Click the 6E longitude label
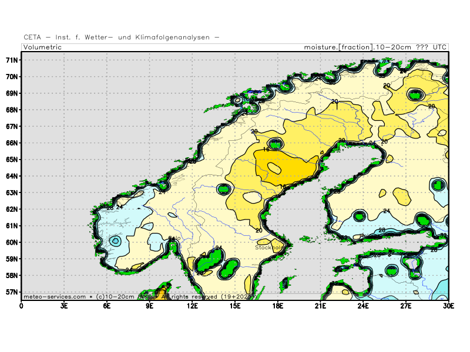Image resolution: width=470 pixels, height=352 pixels. pyautogui.click(x=107, y=306)
